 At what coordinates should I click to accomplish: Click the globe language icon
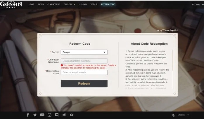(174, 115)
